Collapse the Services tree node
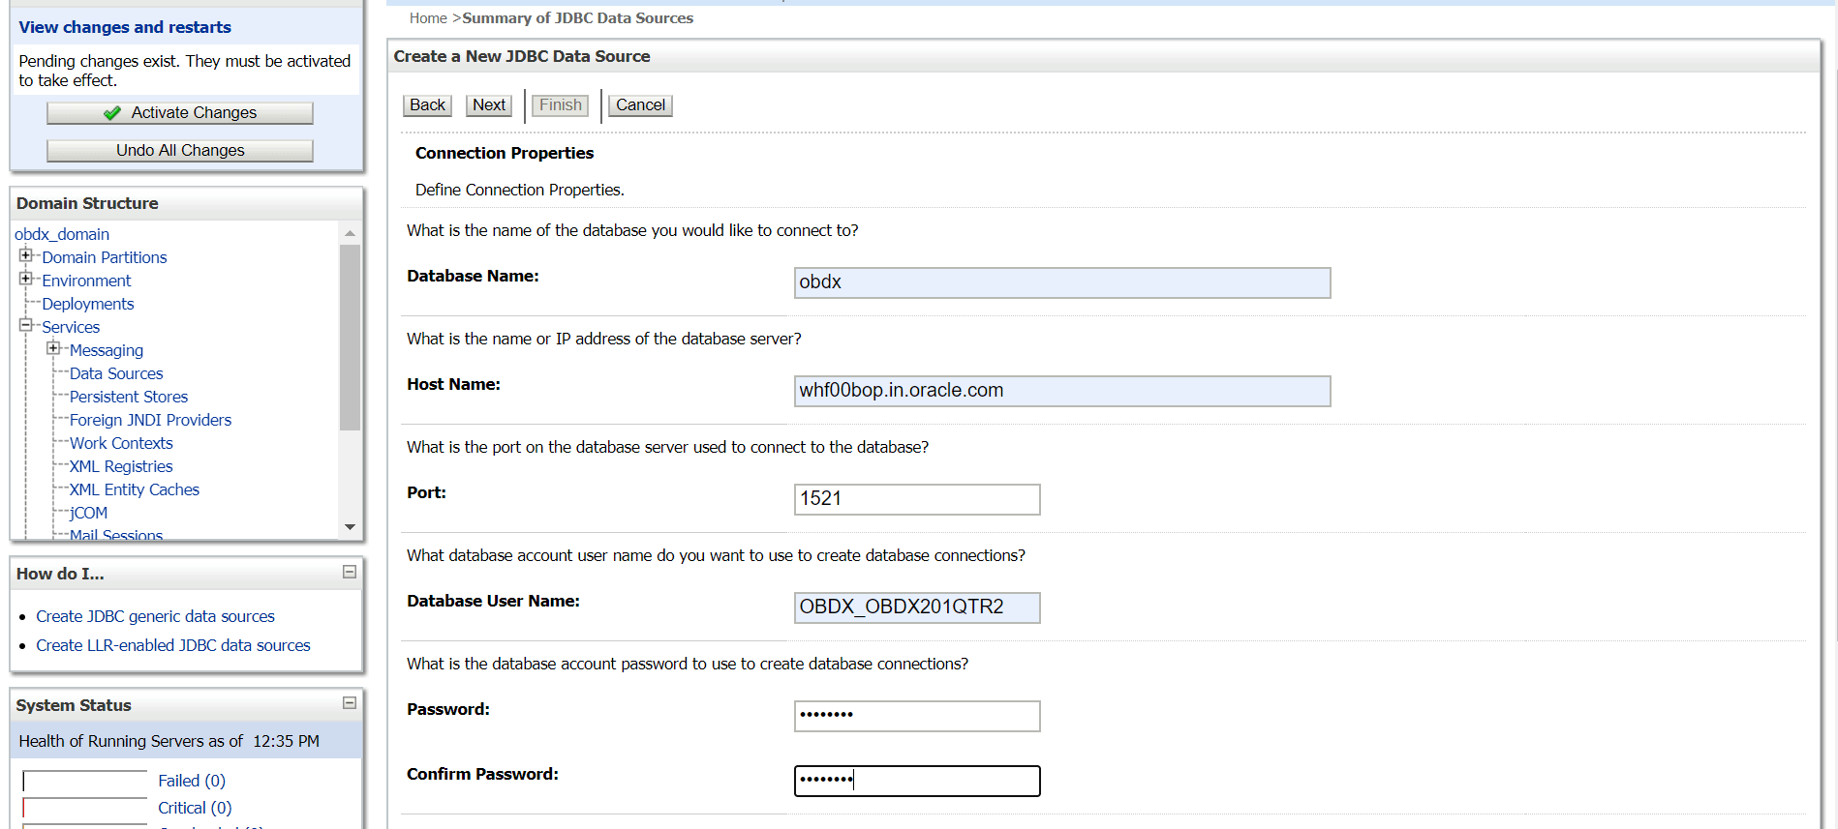1838x829 pixels. pyautogui.click(x=25, y=326)
